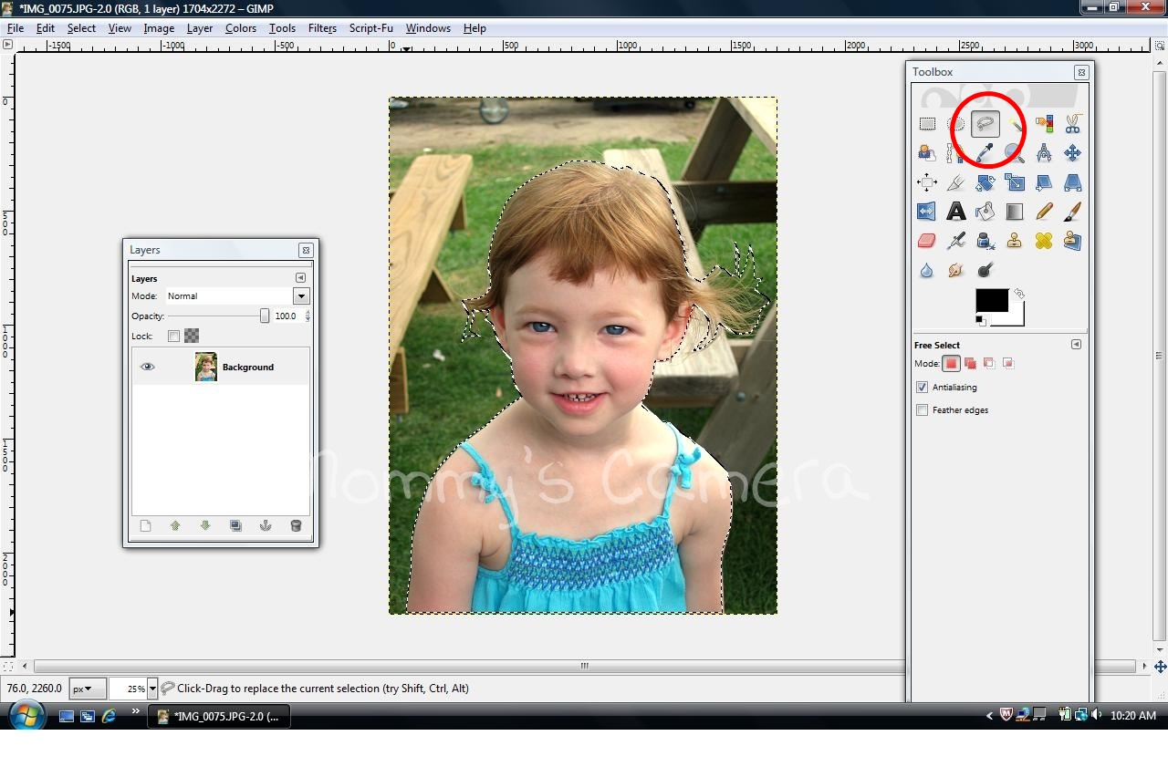This screenshot has width=1168, height=777.
Task: Open the layer Mode dropdown
Action: [x=237, y=295]
